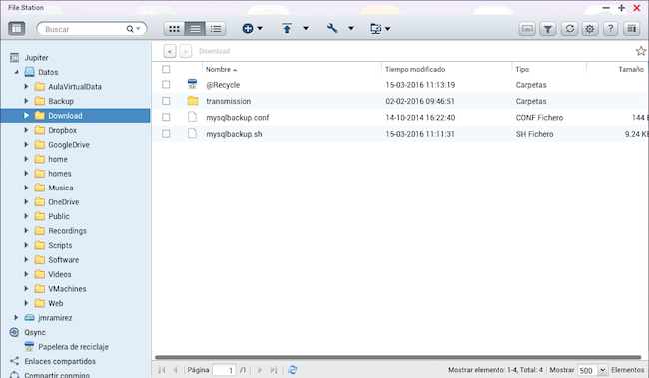This screenshot has width=649, height=378.
Task: Select the mysqlbackup.sh file name
Action: pyautogui.click(x=234, y=134)
